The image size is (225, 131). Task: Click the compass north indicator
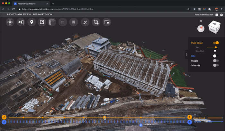pyautogui.click(x=201, y=29)
